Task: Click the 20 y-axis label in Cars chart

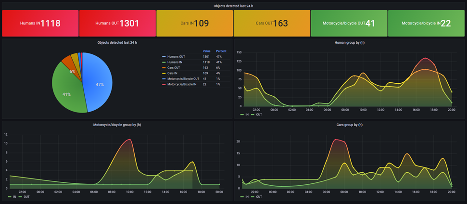Action: [238, 142]
